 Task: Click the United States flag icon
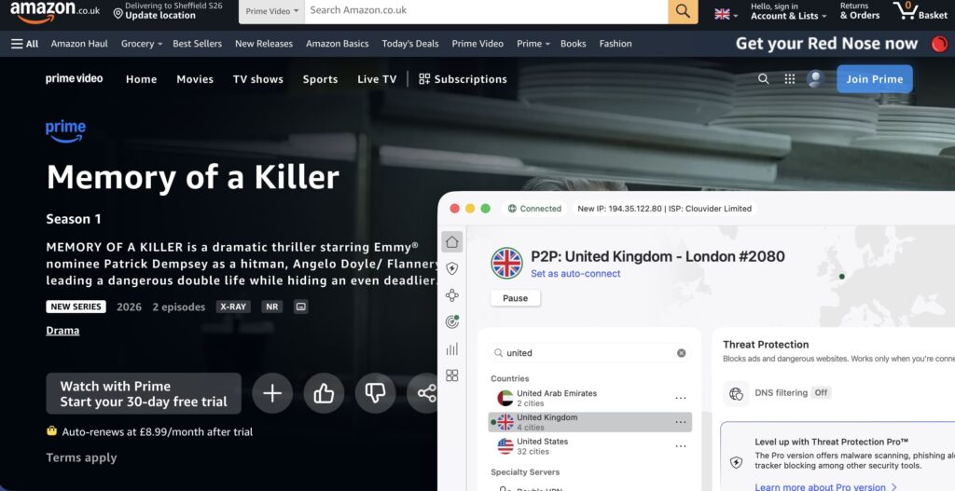coord(505,446)
